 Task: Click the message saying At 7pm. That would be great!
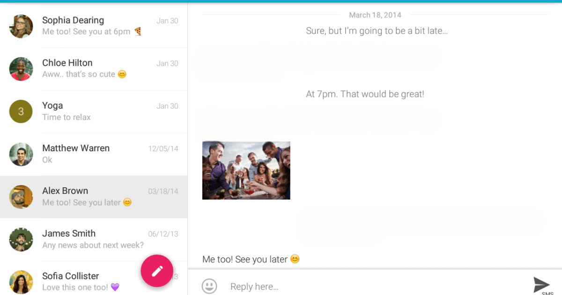(365, 94)
